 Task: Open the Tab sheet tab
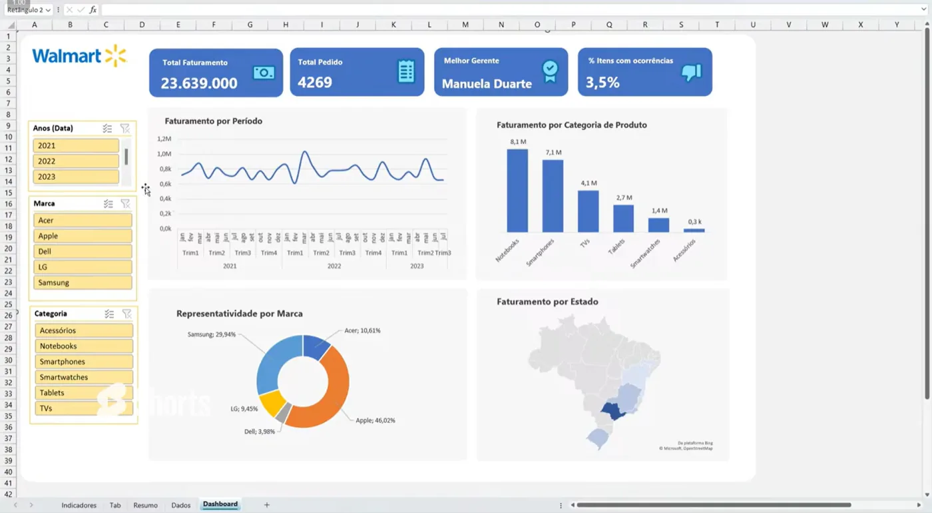(115, 505)
